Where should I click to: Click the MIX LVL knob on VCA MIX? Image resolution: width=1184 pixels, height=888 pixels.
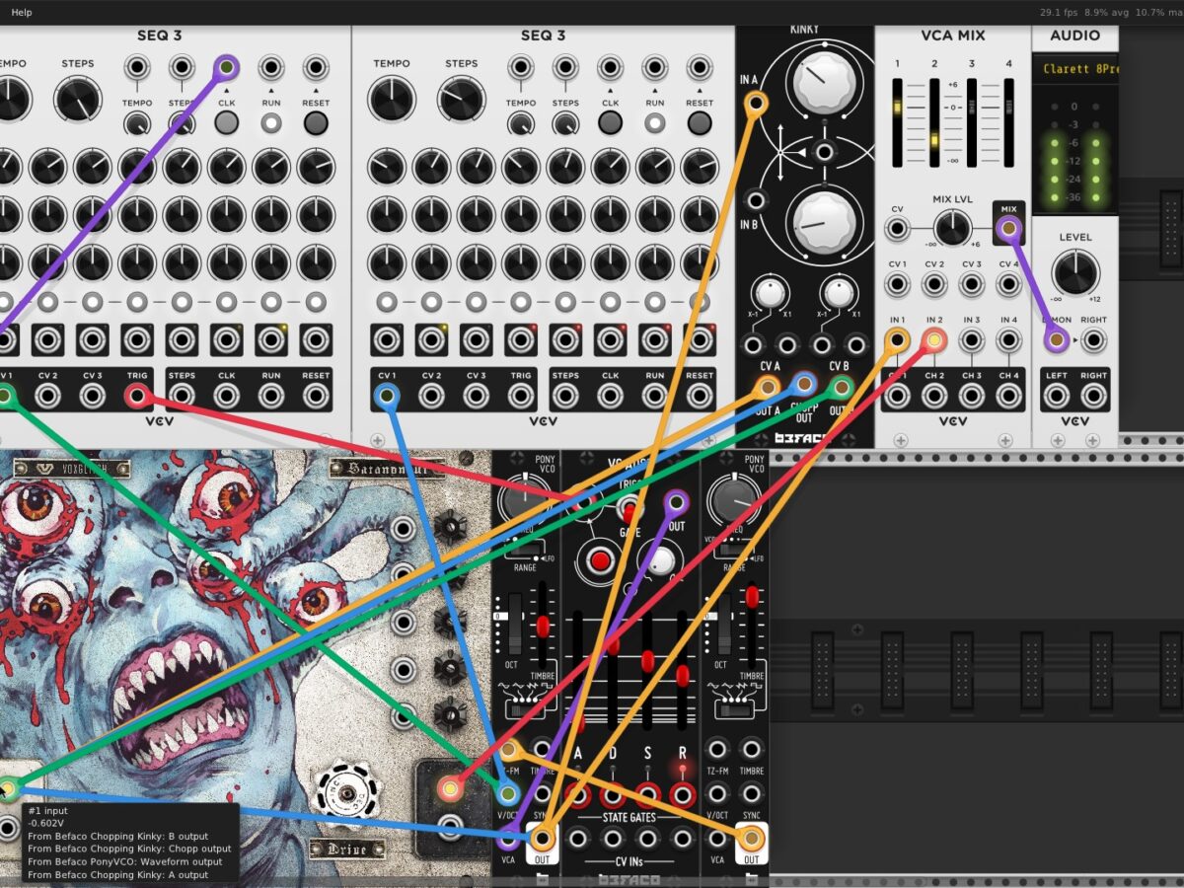tap(952, 229)
